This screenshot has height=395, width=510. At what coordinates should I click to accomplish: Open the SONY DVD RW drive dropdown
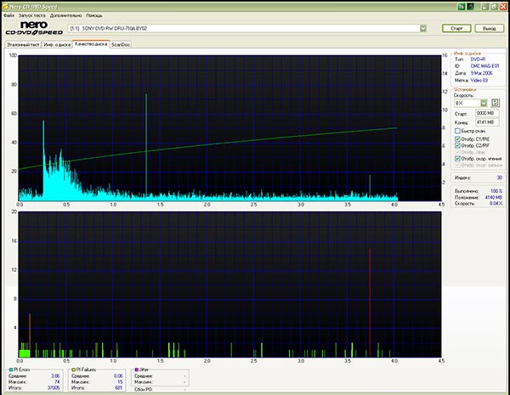pyautogui.click(x=423, y=28)
